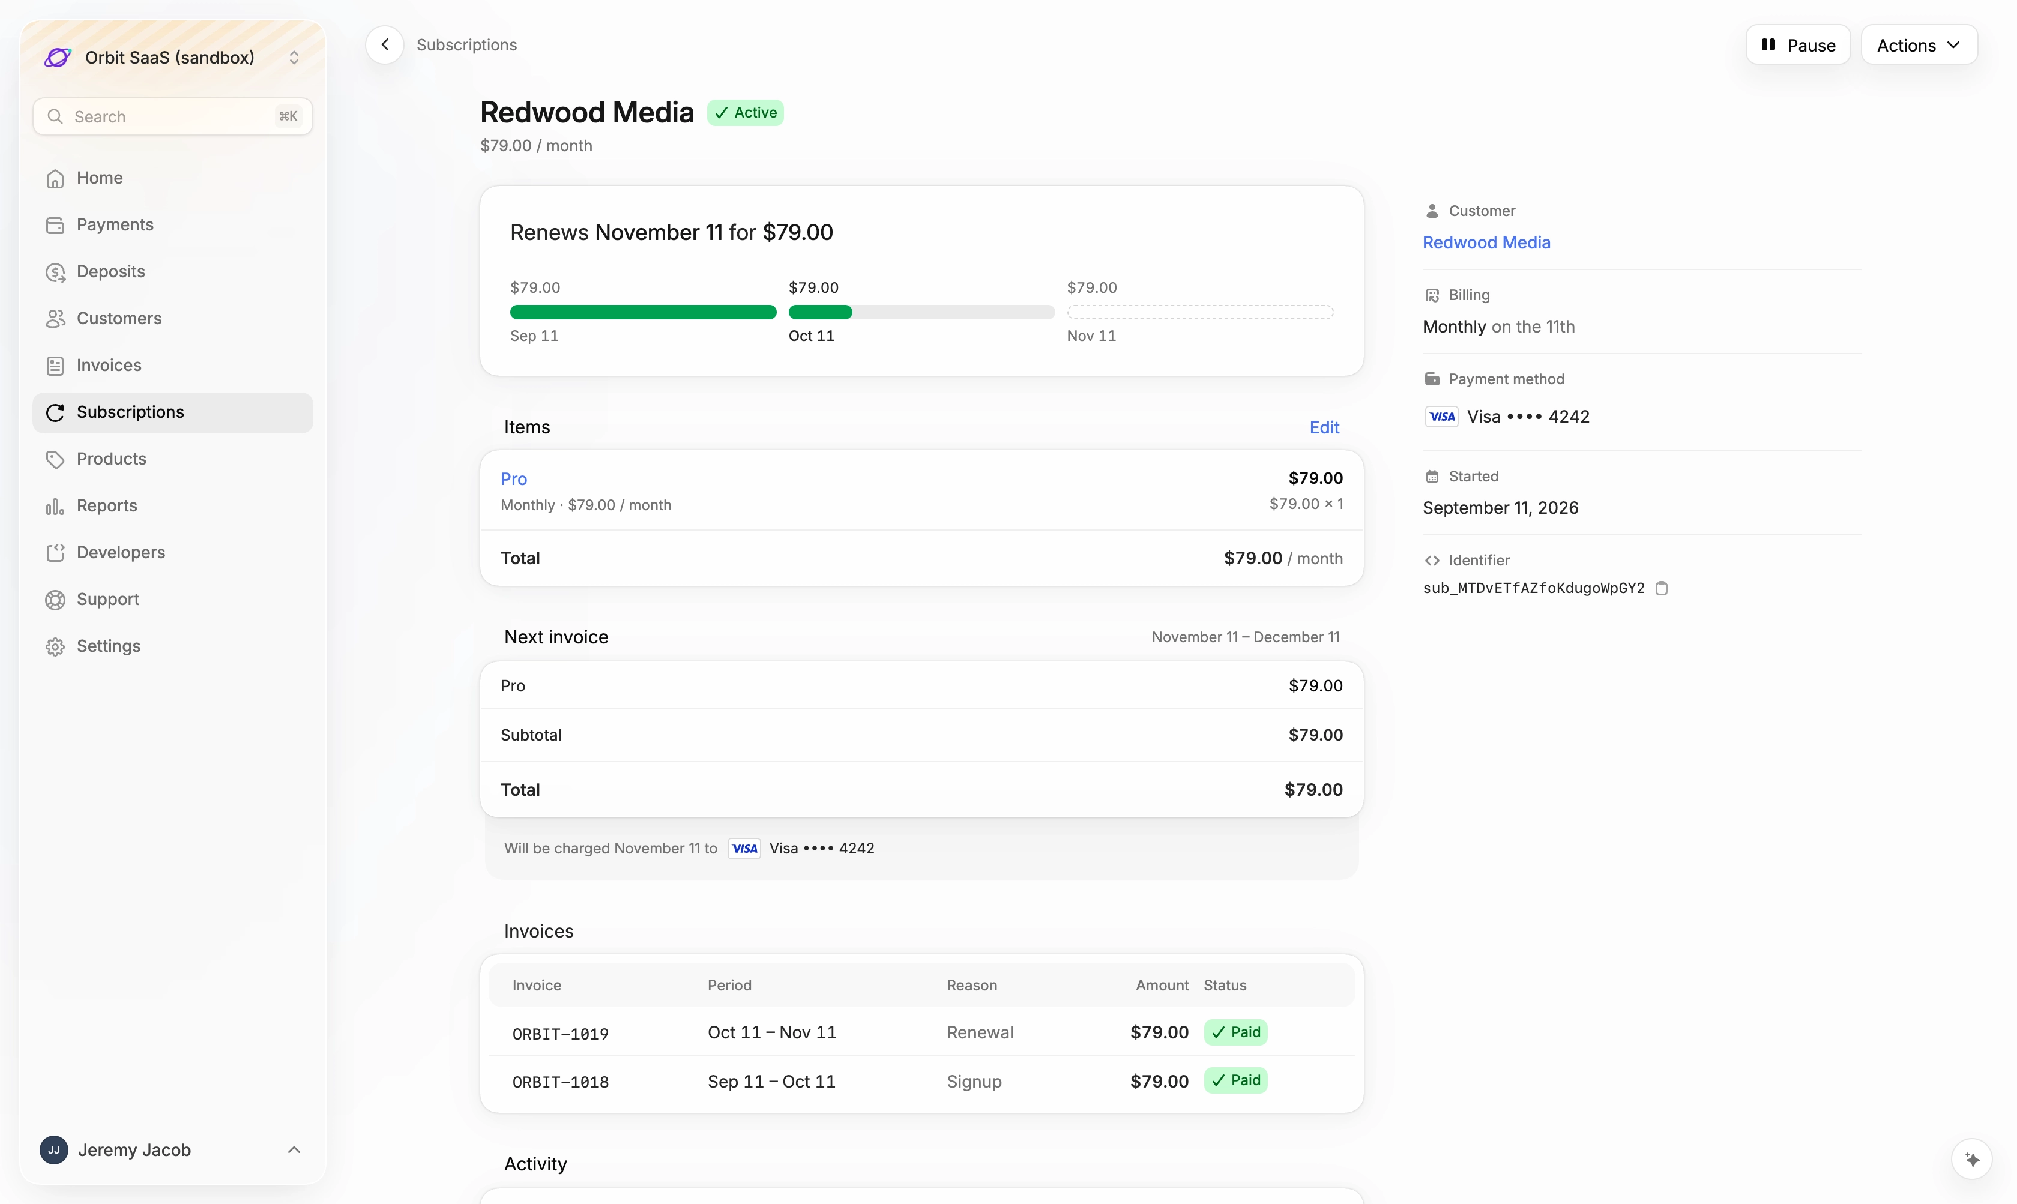Open Deposits in the sidebar
This screenshot has height=1204, width=2017.
click(172, 272)
